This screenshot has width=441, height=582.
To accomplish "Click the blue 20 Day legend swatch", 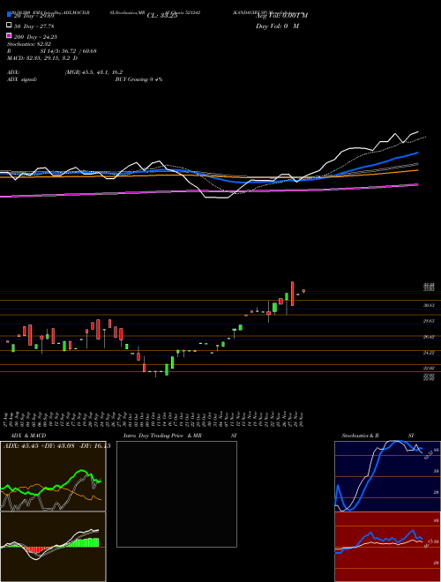I will click(x=9, y=15).
